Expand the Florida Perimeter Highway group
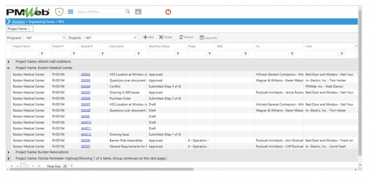The width and height of the screenshot is (372, 178). point(9,158)
